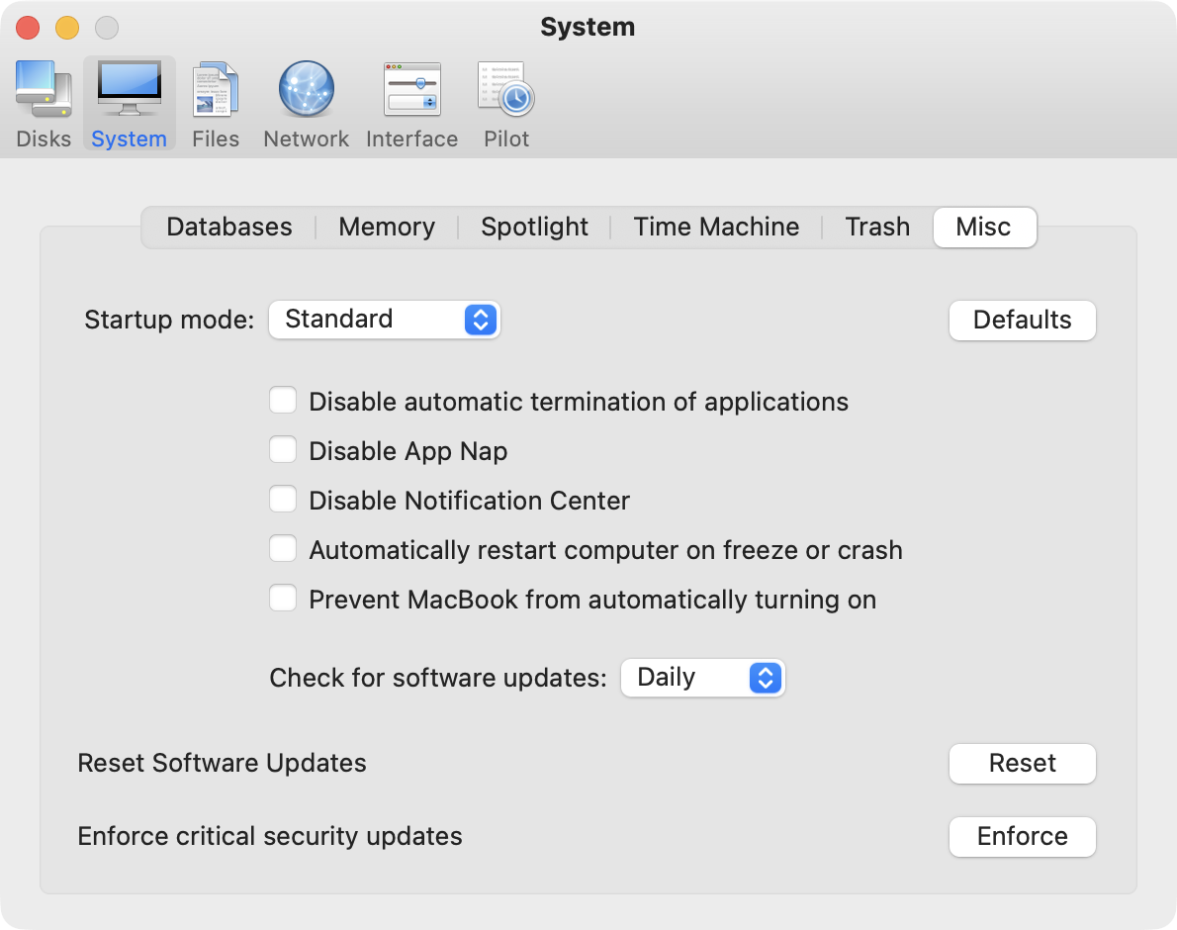The height and width of the screenshot is (930, 1177).
Task: Enable automatic restart on freeze or crash
Action: (x=284, y=549)
